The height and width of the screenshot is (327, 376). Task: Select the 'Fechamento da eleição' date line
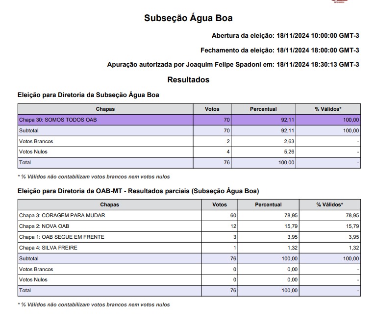280,50
